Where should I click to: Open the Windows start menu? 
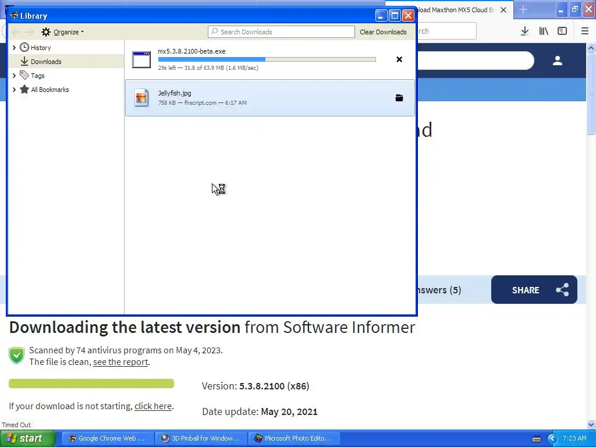click(28, 438)
